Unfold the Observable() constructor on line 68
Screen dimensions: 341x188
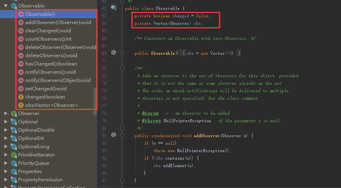coord(123,53)
